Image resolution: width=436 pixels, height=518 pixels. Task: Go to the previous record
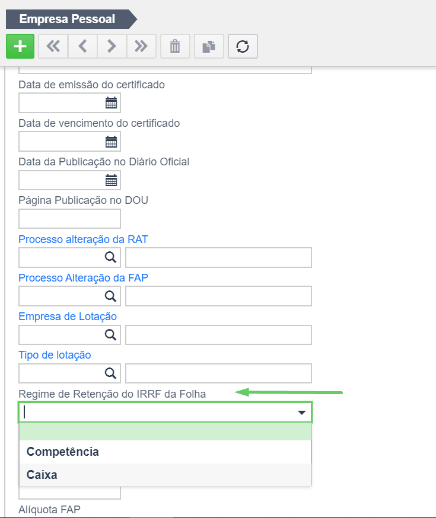tap(82, 46)
